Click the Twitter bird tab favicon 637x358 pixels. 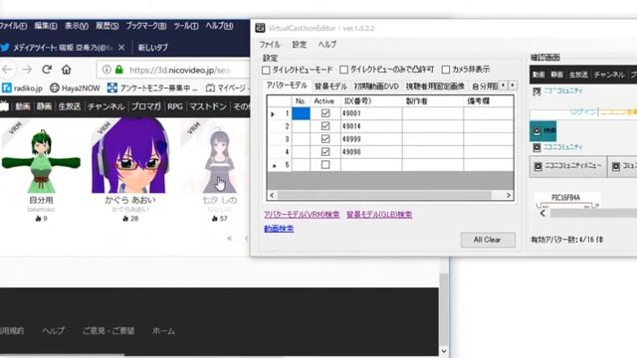(x=5, y=48)
